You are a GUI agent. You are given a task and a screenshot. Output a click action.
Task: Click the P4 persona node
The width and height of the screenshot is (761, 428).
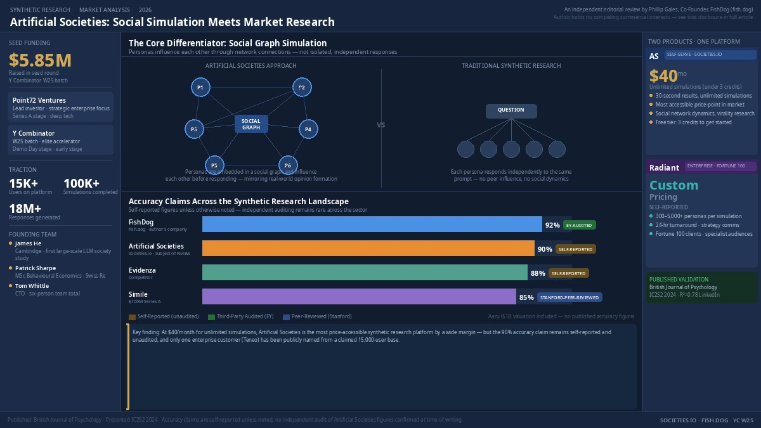pyautogui.click(x=308, y=129)
